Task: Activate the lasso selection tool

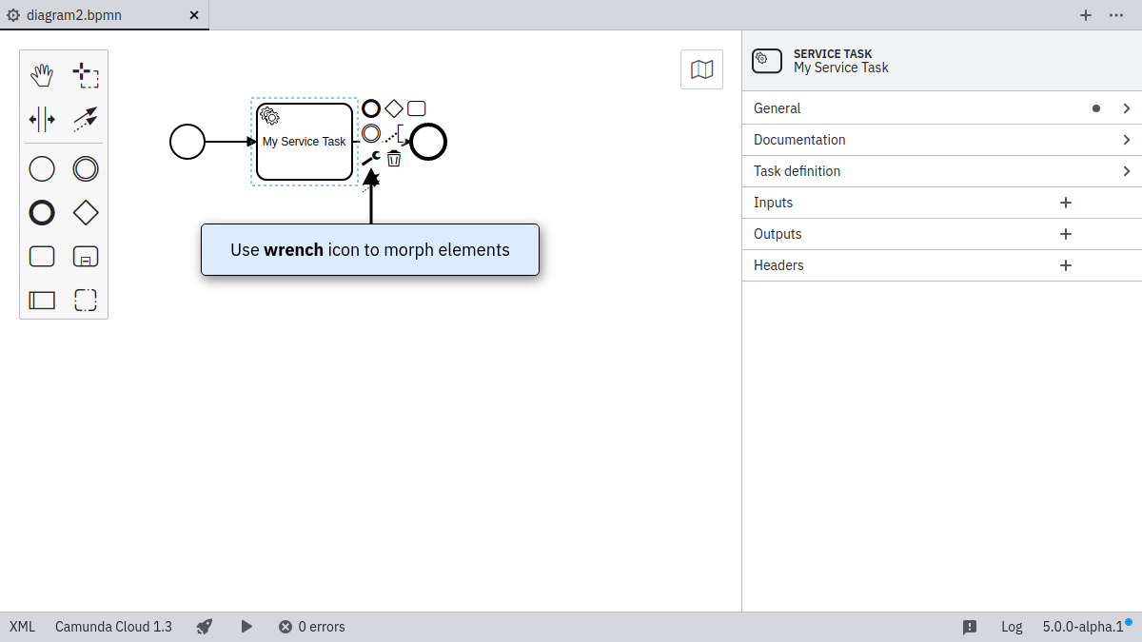Action: coord(86,73)
